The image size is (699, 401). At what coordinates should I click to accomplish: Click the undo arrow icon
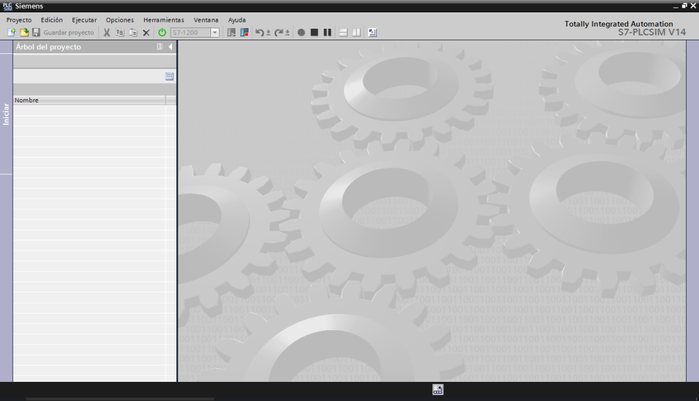click(259, 32)
